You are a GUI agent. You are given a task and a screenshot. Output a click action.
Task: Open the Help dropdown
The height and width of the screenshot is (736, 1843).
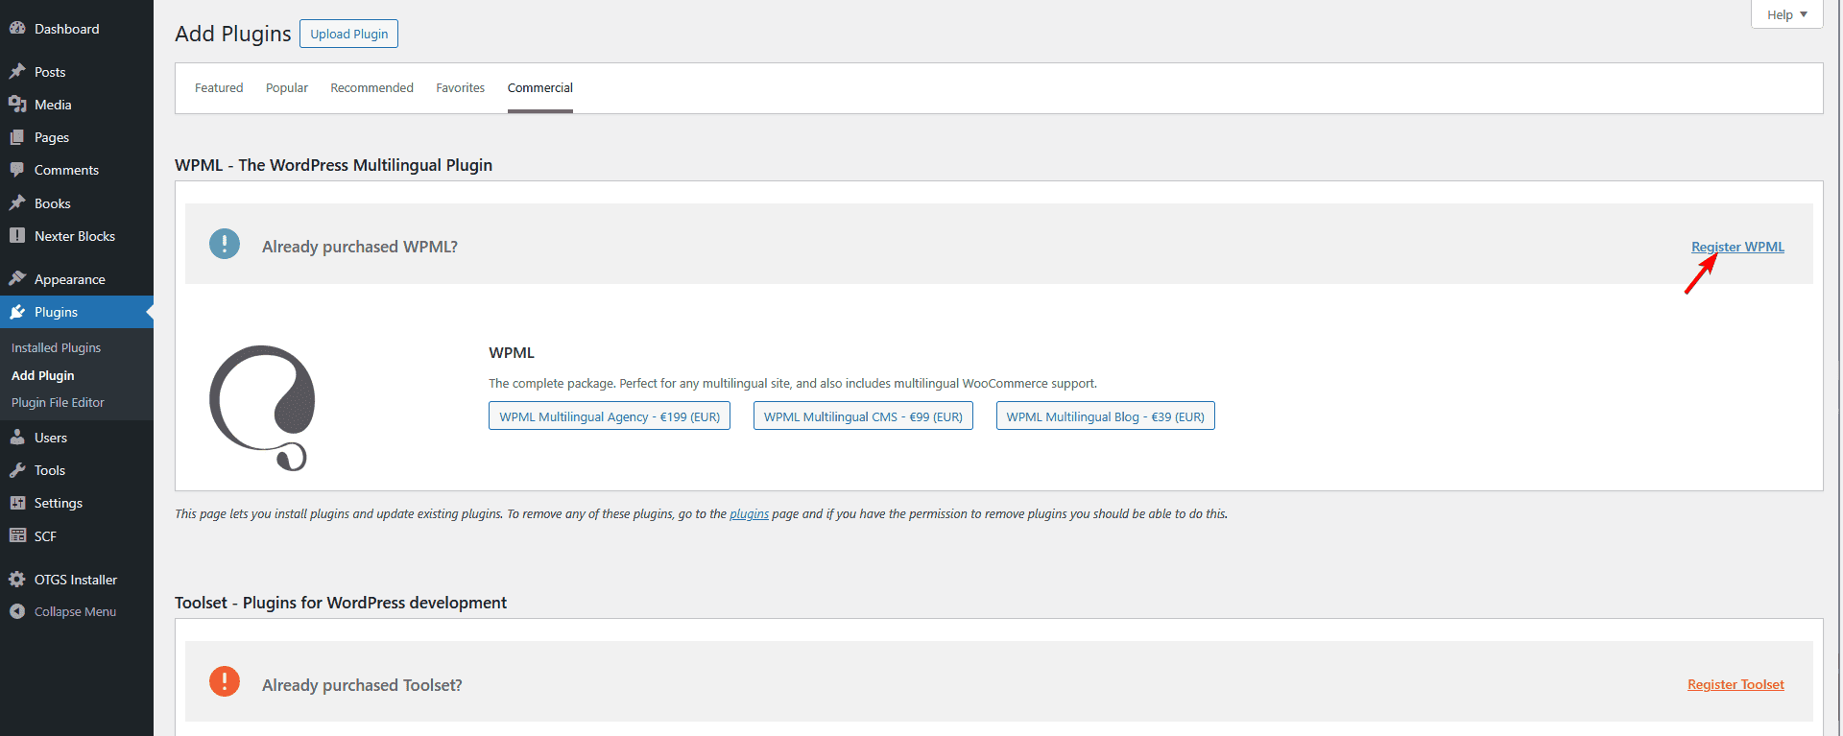pos(1786,14)
